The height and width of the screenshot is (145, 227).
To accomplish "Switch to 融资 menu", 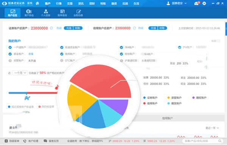I will click(x=114, y=3).
